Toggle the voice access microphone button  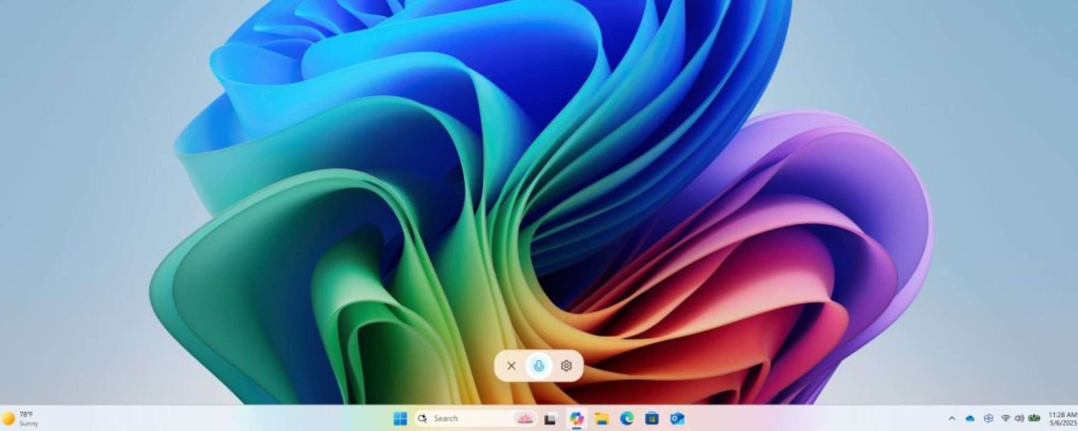pos(538,365)
